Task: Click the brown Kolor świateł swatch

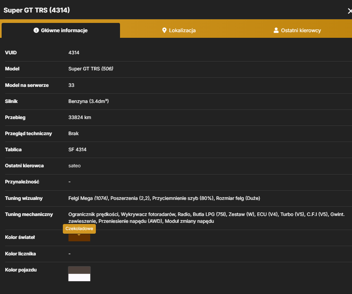Action: [x=79, y=238]
